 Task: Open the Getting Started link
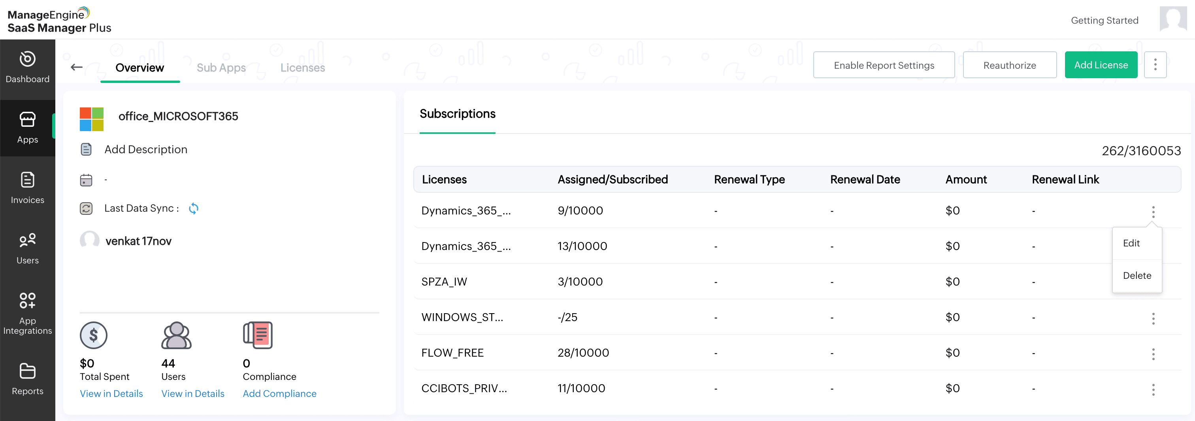(x=1105, y=21)
